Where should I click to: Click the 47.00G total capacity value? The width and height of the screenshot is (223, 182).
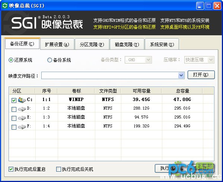[x=182, y=100]
